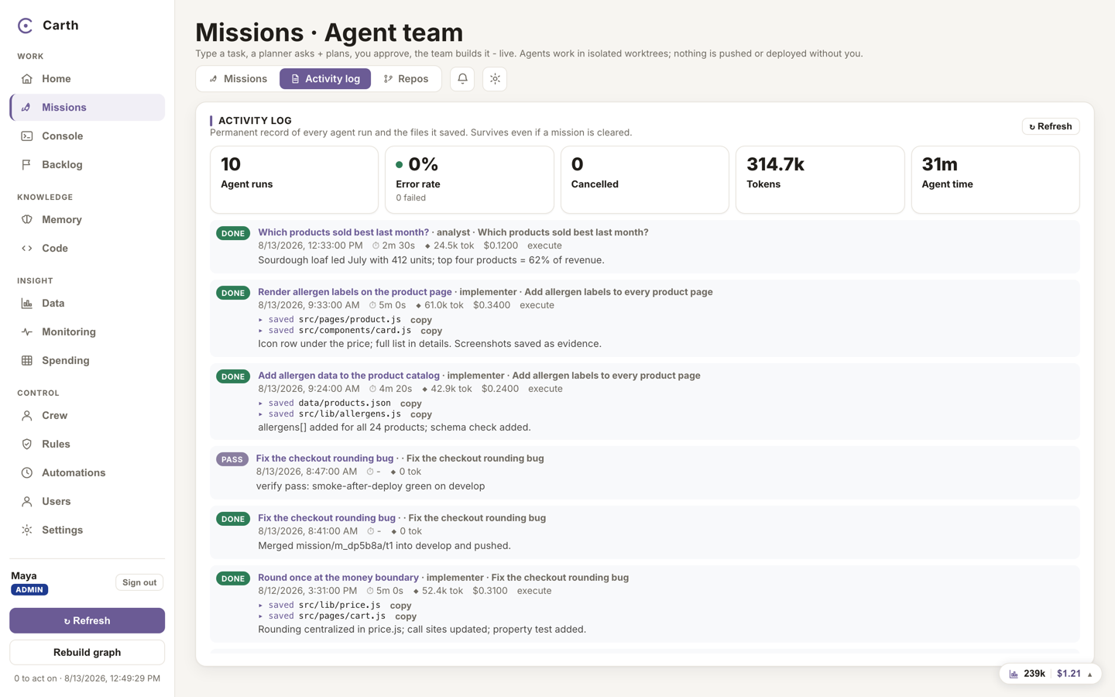Image resolution: width=1115 pixels, height=697 pixels.
Task: Click the purple sidebar Refresh button
Action: 87,621
